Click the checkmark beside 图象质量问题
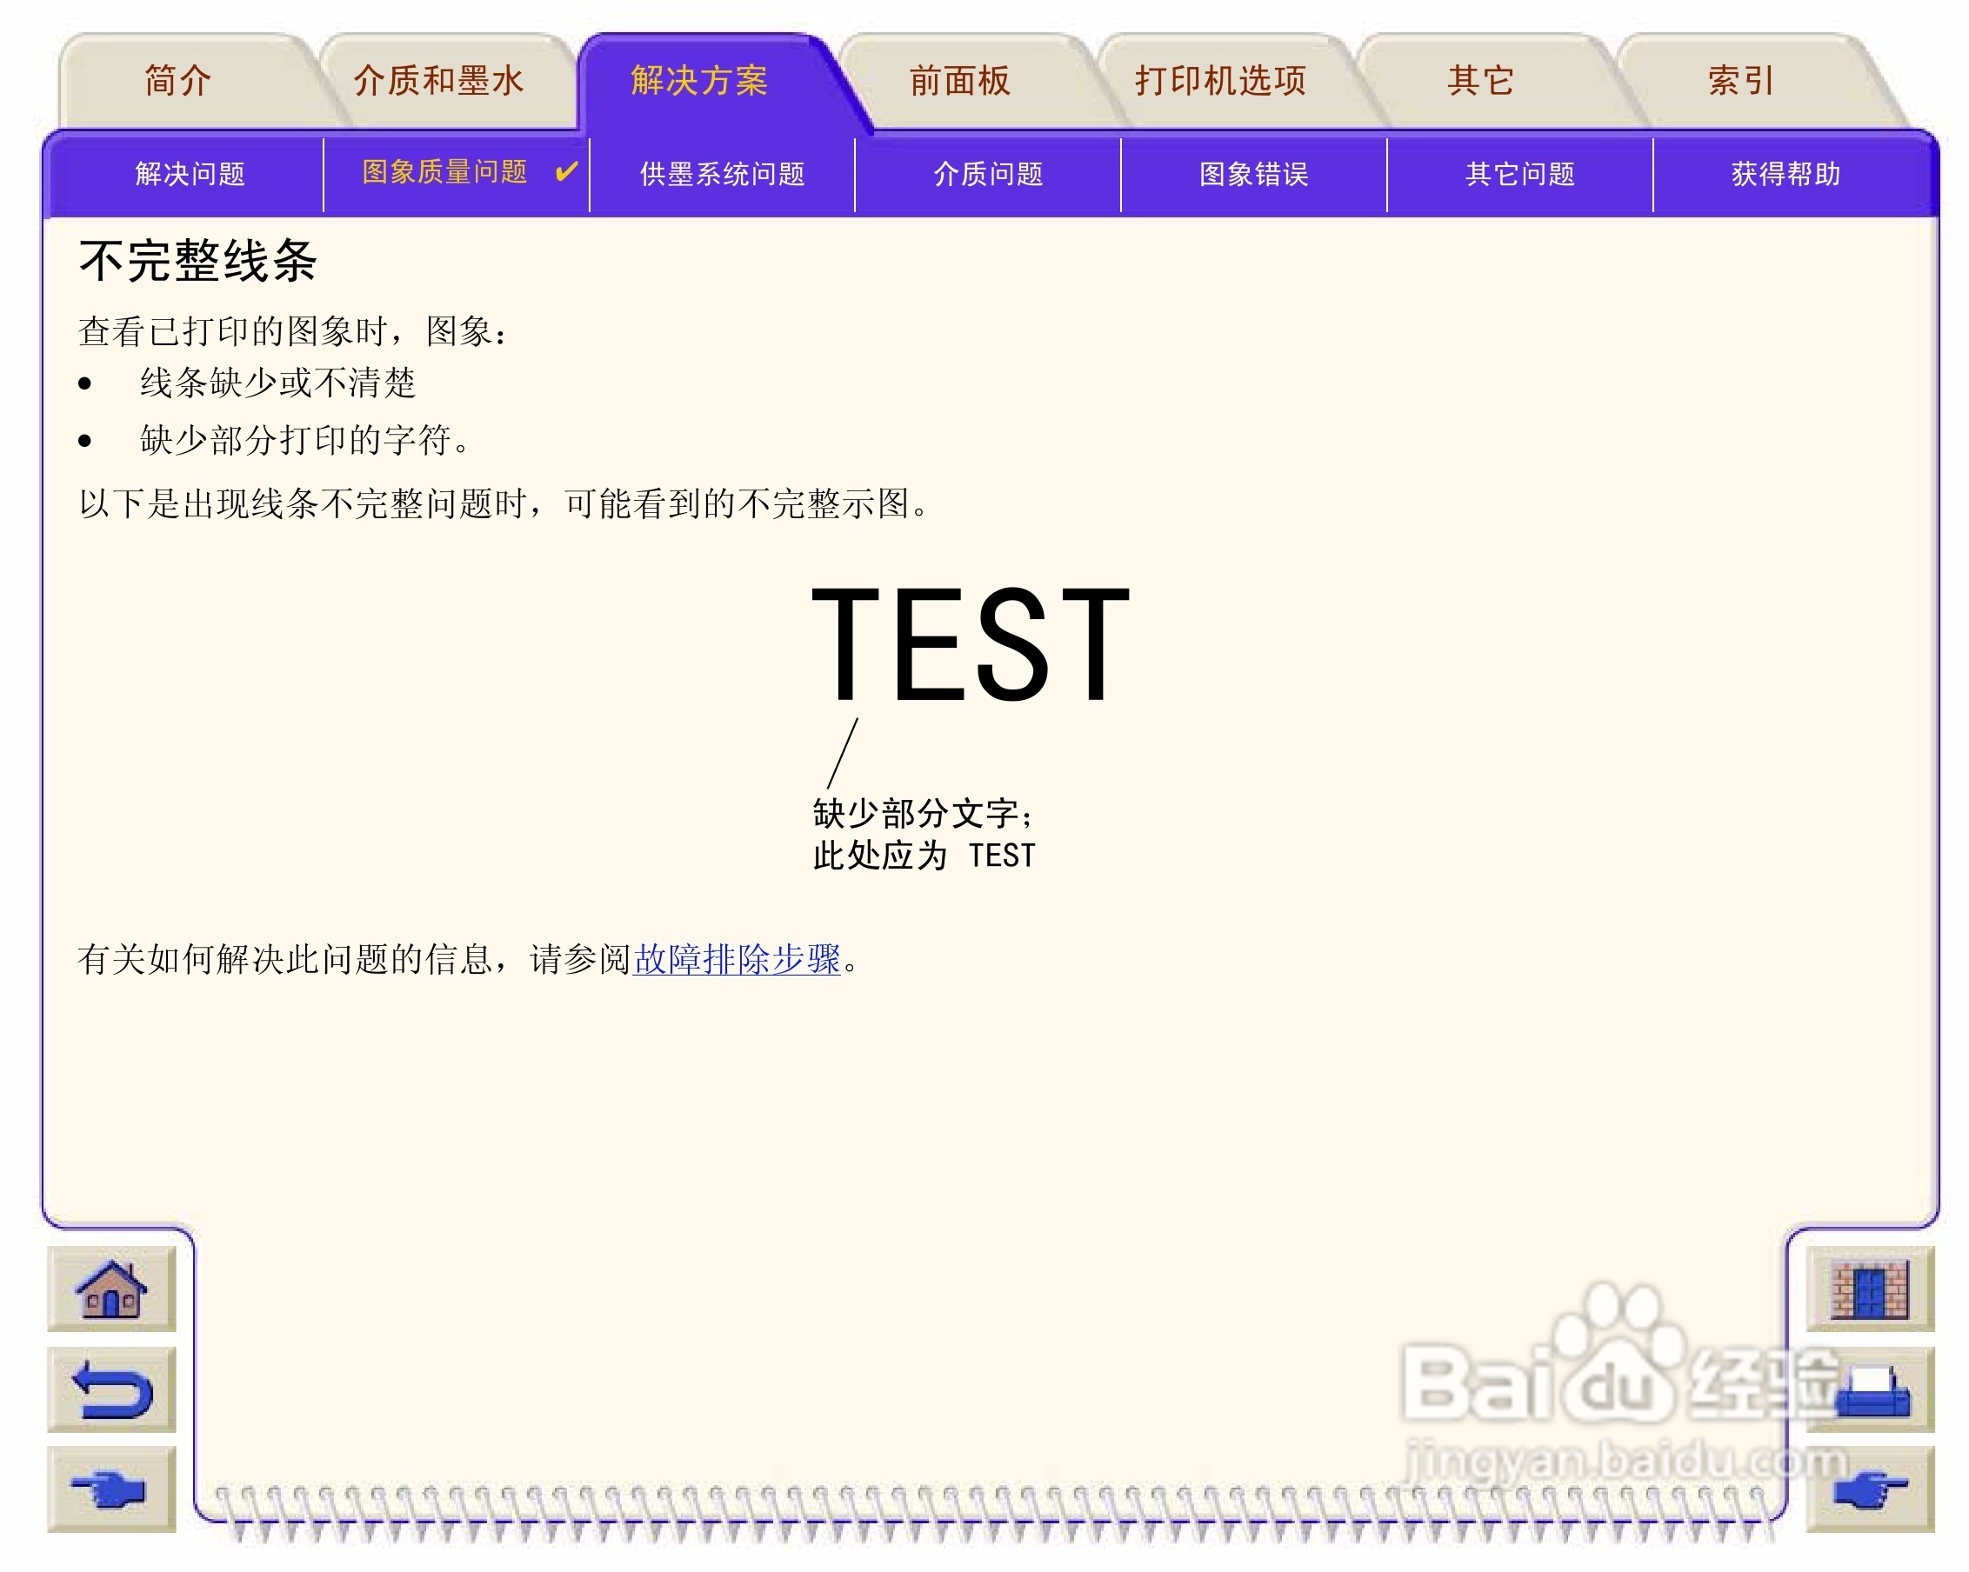The image size is (1969, 1572). pos(566,170)
